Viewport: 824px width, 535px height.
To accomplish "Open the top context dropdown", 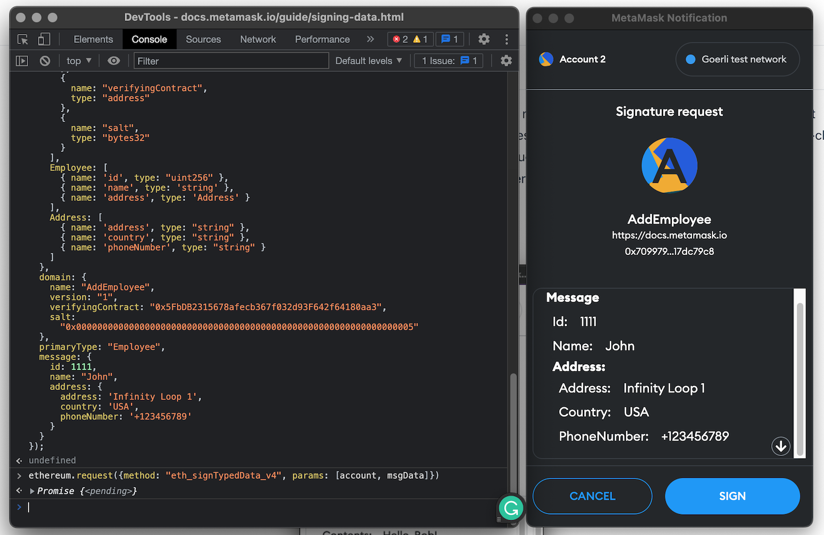I will [x=79, y=61].
